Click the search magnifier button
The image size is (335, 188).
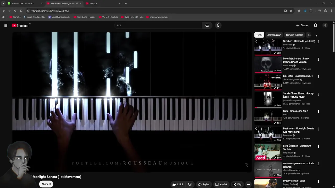point(207,25)
